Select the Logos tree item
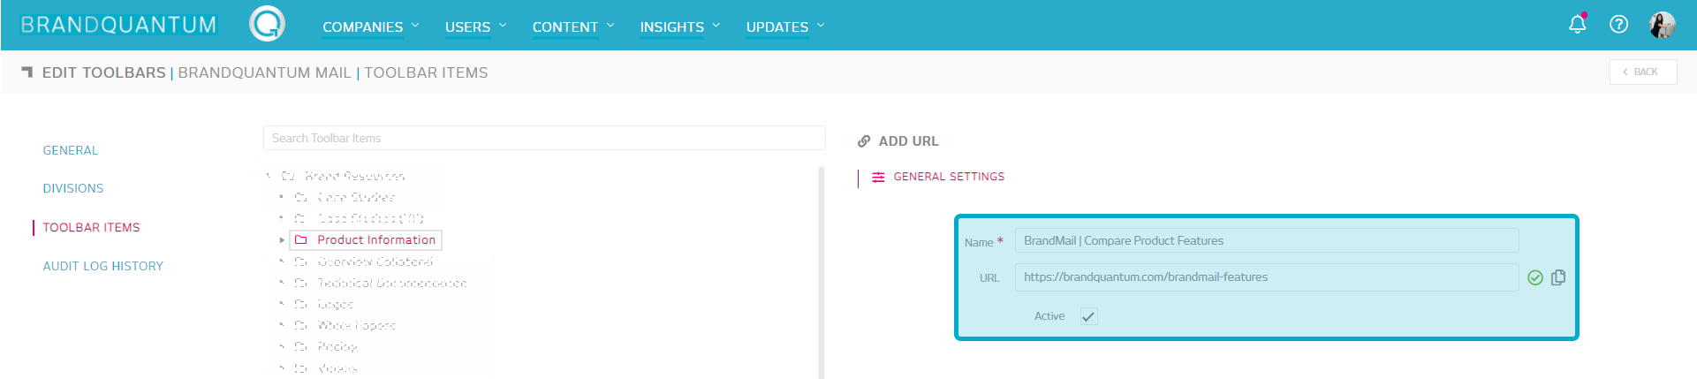 click(x=335, y=304)
